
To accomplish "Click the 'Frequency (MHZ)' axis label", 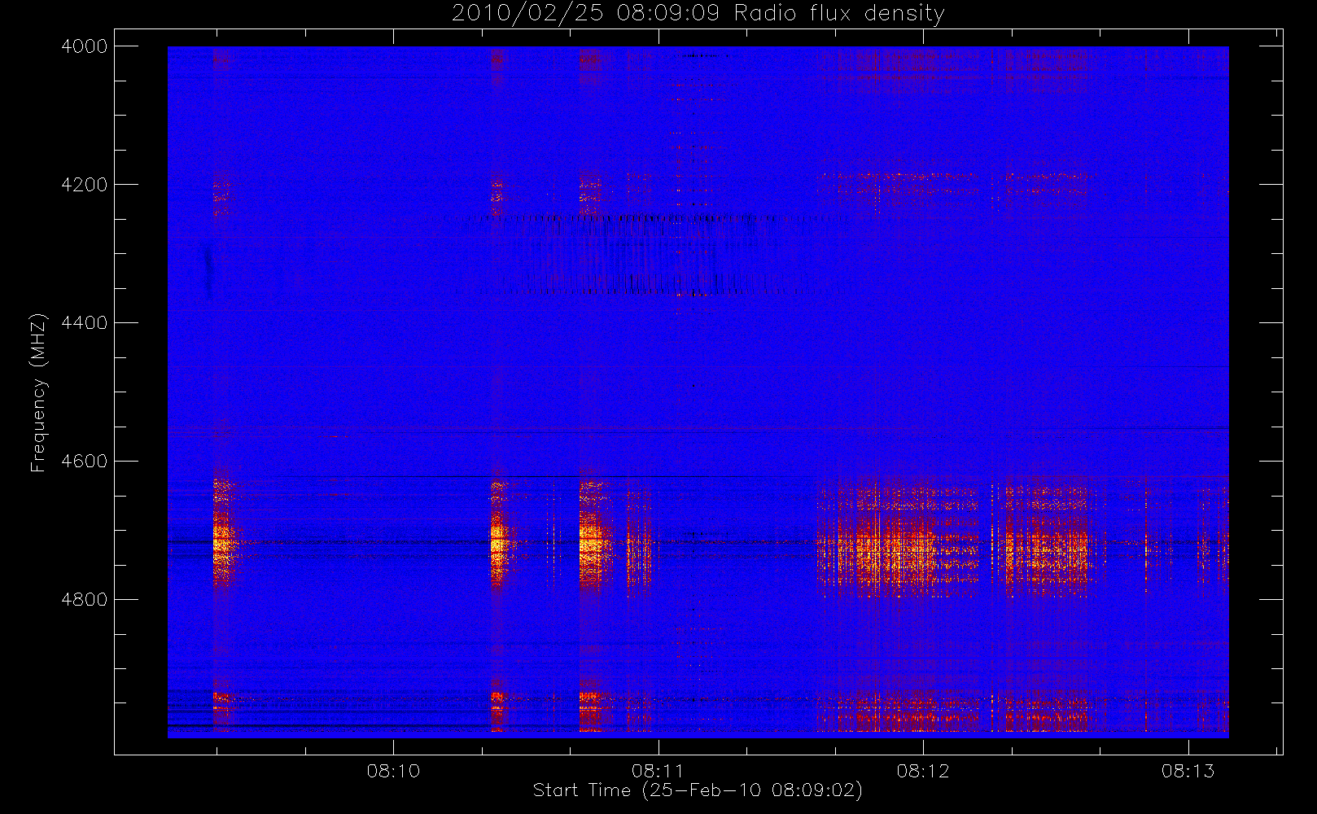I will tap(37, 392).
